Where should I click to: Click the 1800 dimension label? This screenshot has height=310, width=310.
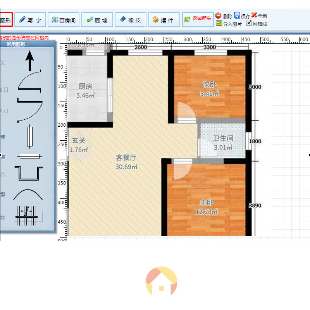pyautogui.click(x=255, y=141)
